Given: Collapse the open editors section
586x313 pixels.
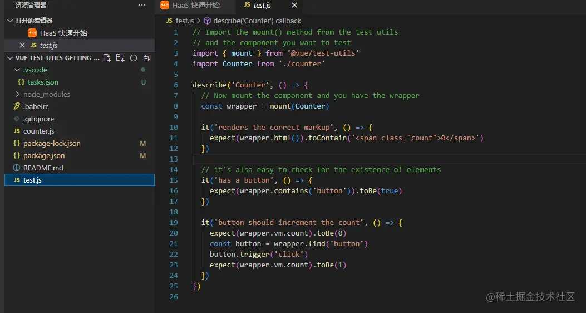Looking at the screenshot, I should coord(10,21).
